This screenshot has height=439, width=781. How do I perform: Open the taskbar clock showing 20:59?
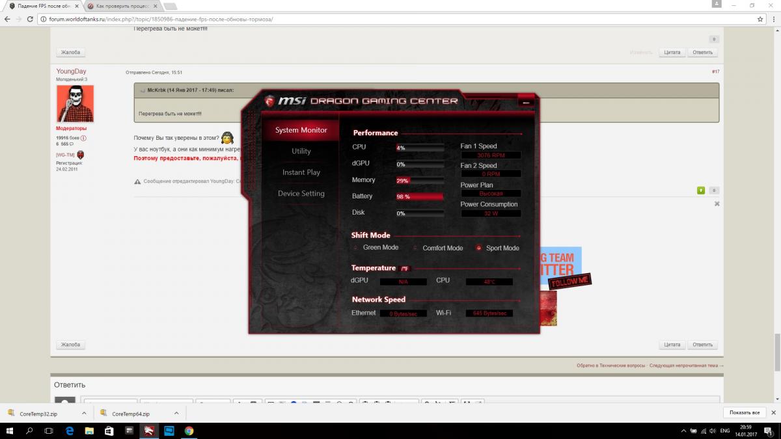tap(747, 431)
